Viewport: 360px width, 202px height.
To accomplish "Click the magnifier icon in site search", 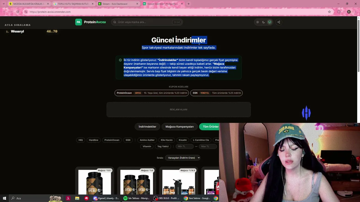I will coord(115,22).
